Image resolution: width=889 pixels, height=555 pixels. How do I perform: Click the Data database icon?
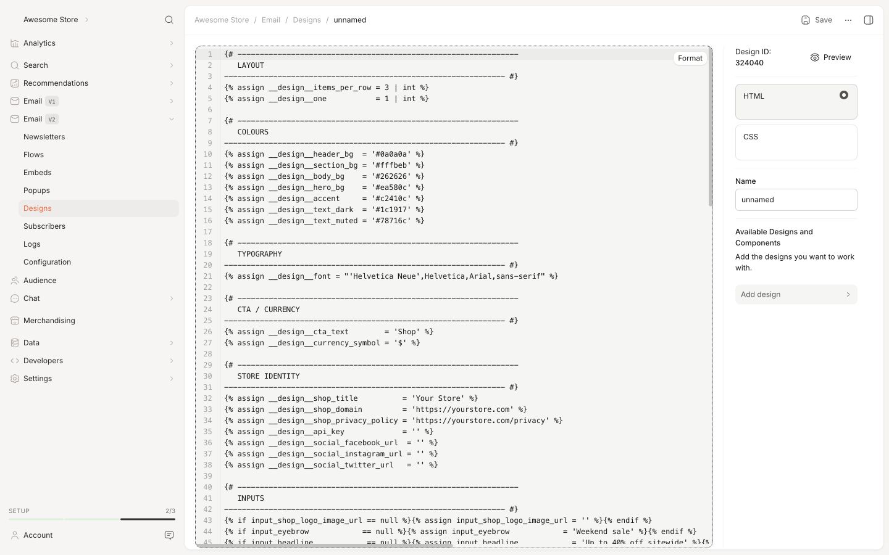[x=15, y=343]
